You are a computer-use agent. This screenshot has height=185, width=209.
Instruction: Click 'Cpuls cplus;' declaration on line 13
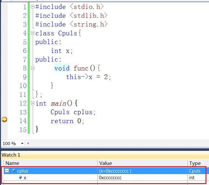tap(73, 112)
